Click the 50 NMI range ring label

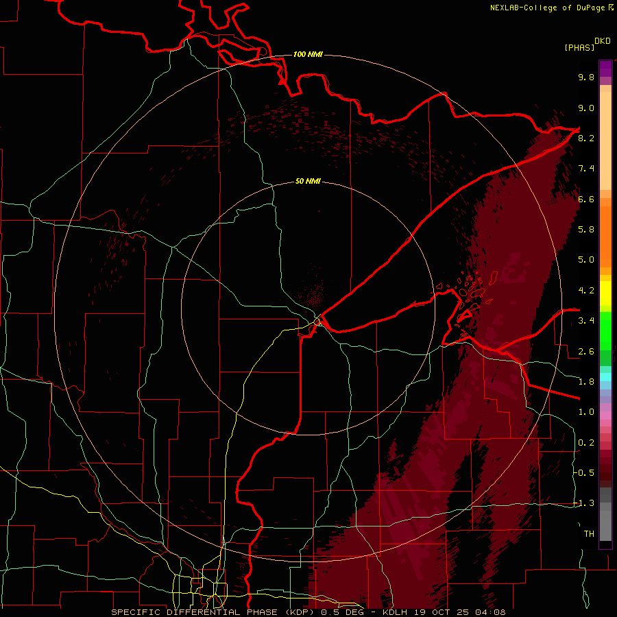[x=308, y=181]
